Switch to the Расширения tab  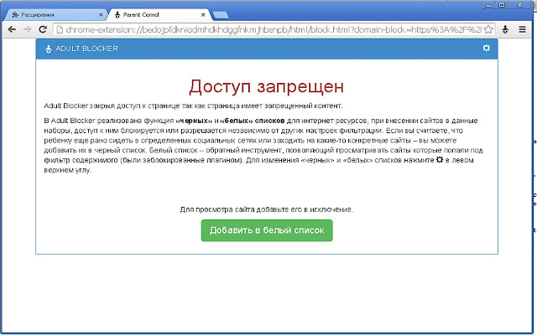[55, 15]
